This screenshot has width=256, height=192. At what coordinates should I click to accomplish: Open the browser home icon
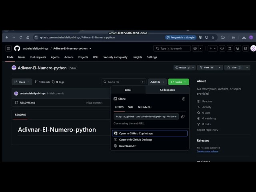[x=28, y=37]
